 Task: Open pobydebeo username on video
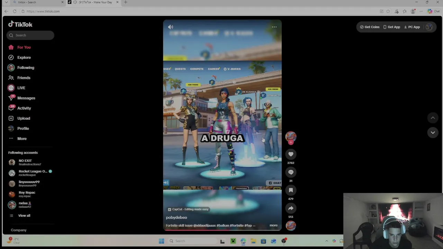point(177,218)
